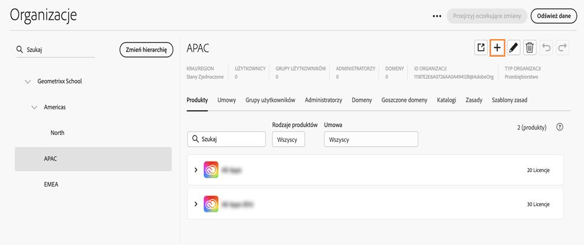
Task: Click the help question mark icon
Action: click(559, 127)
